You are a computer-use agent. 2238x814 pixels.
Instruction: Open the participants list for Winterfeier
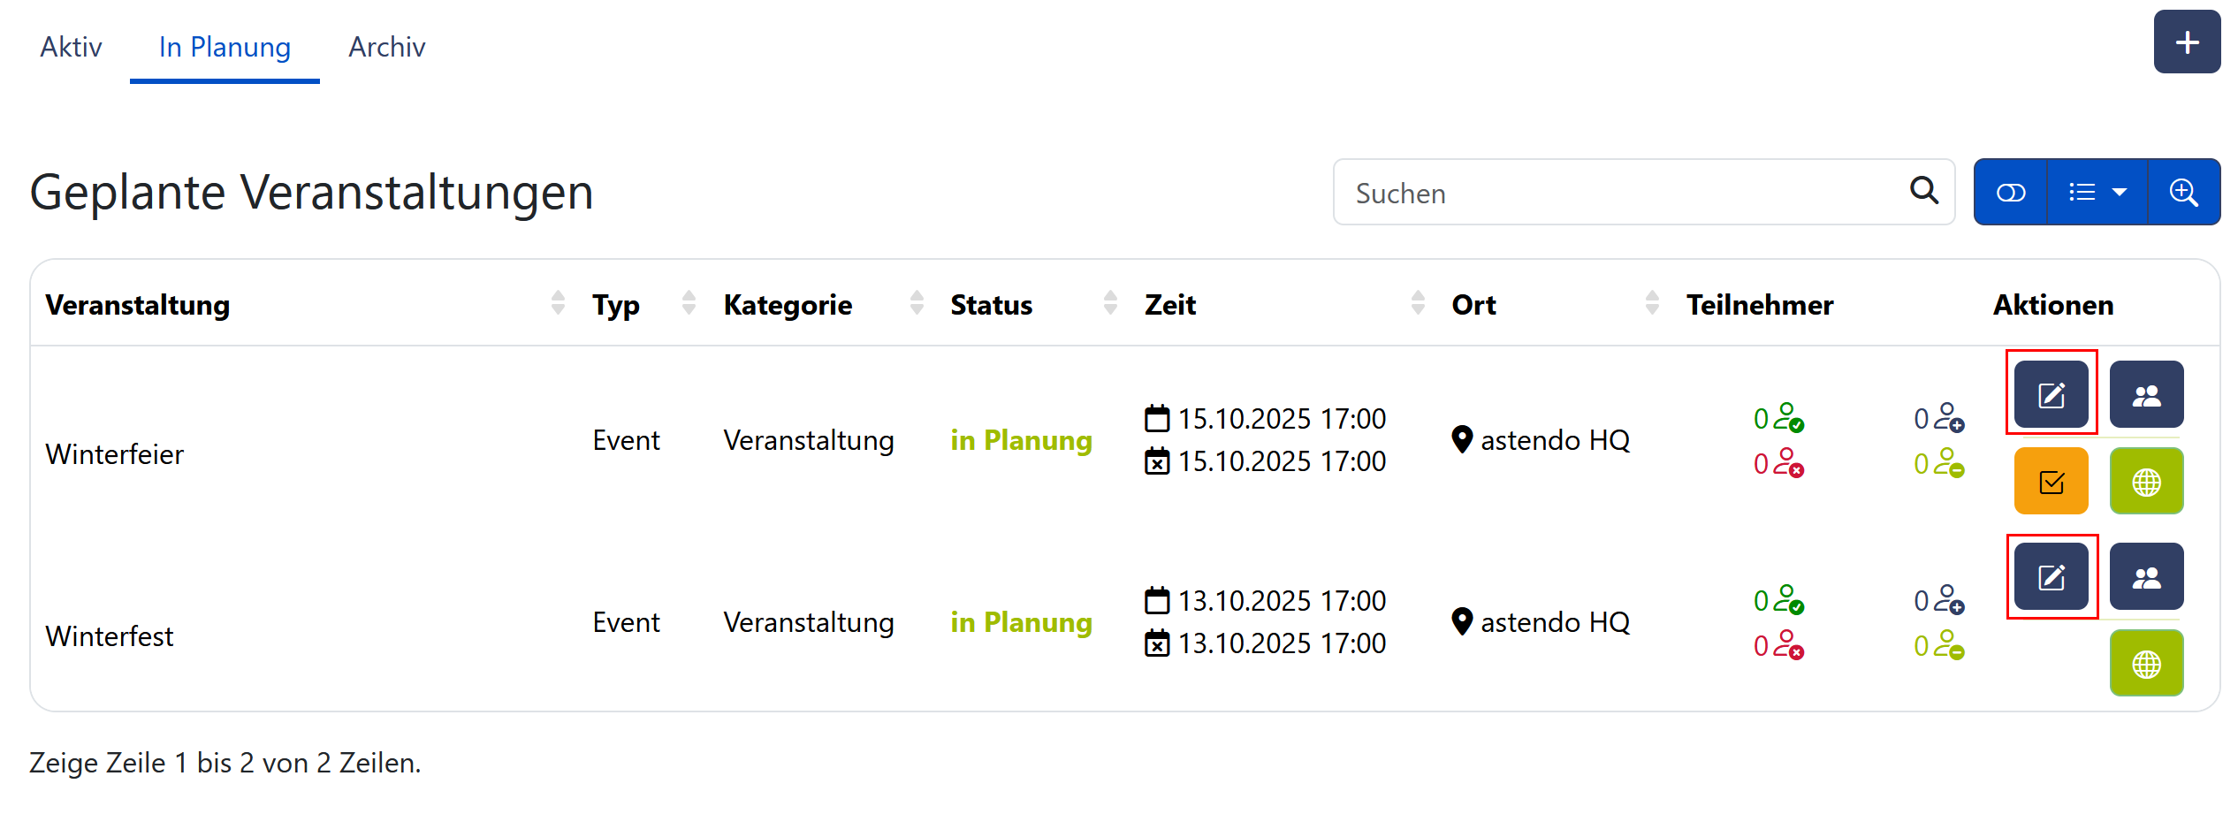point(2147,394)
